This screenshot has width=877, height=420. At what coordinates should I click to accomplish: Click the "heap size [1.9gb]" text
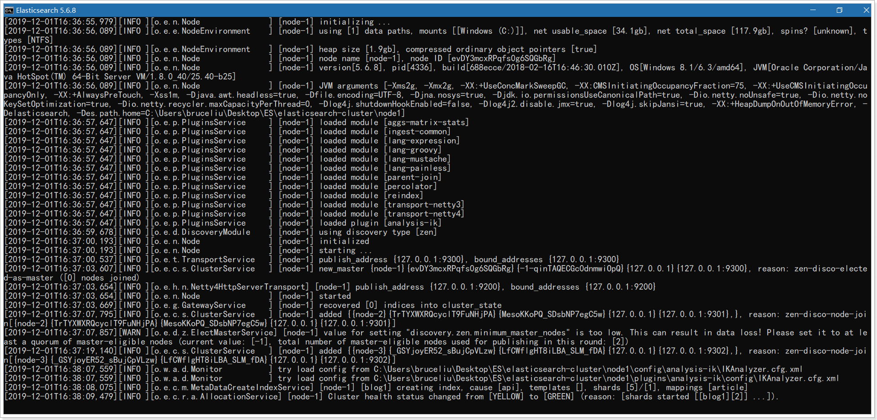[358, 49]
